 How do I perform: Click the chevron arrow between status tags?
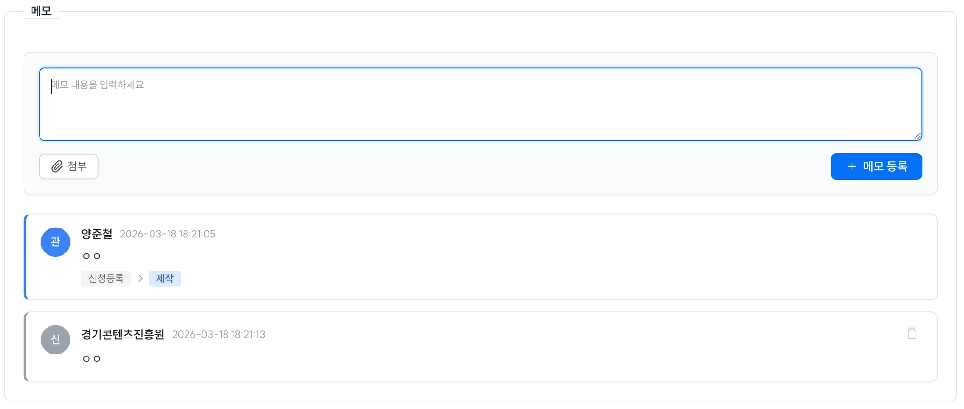click(140, 278)
